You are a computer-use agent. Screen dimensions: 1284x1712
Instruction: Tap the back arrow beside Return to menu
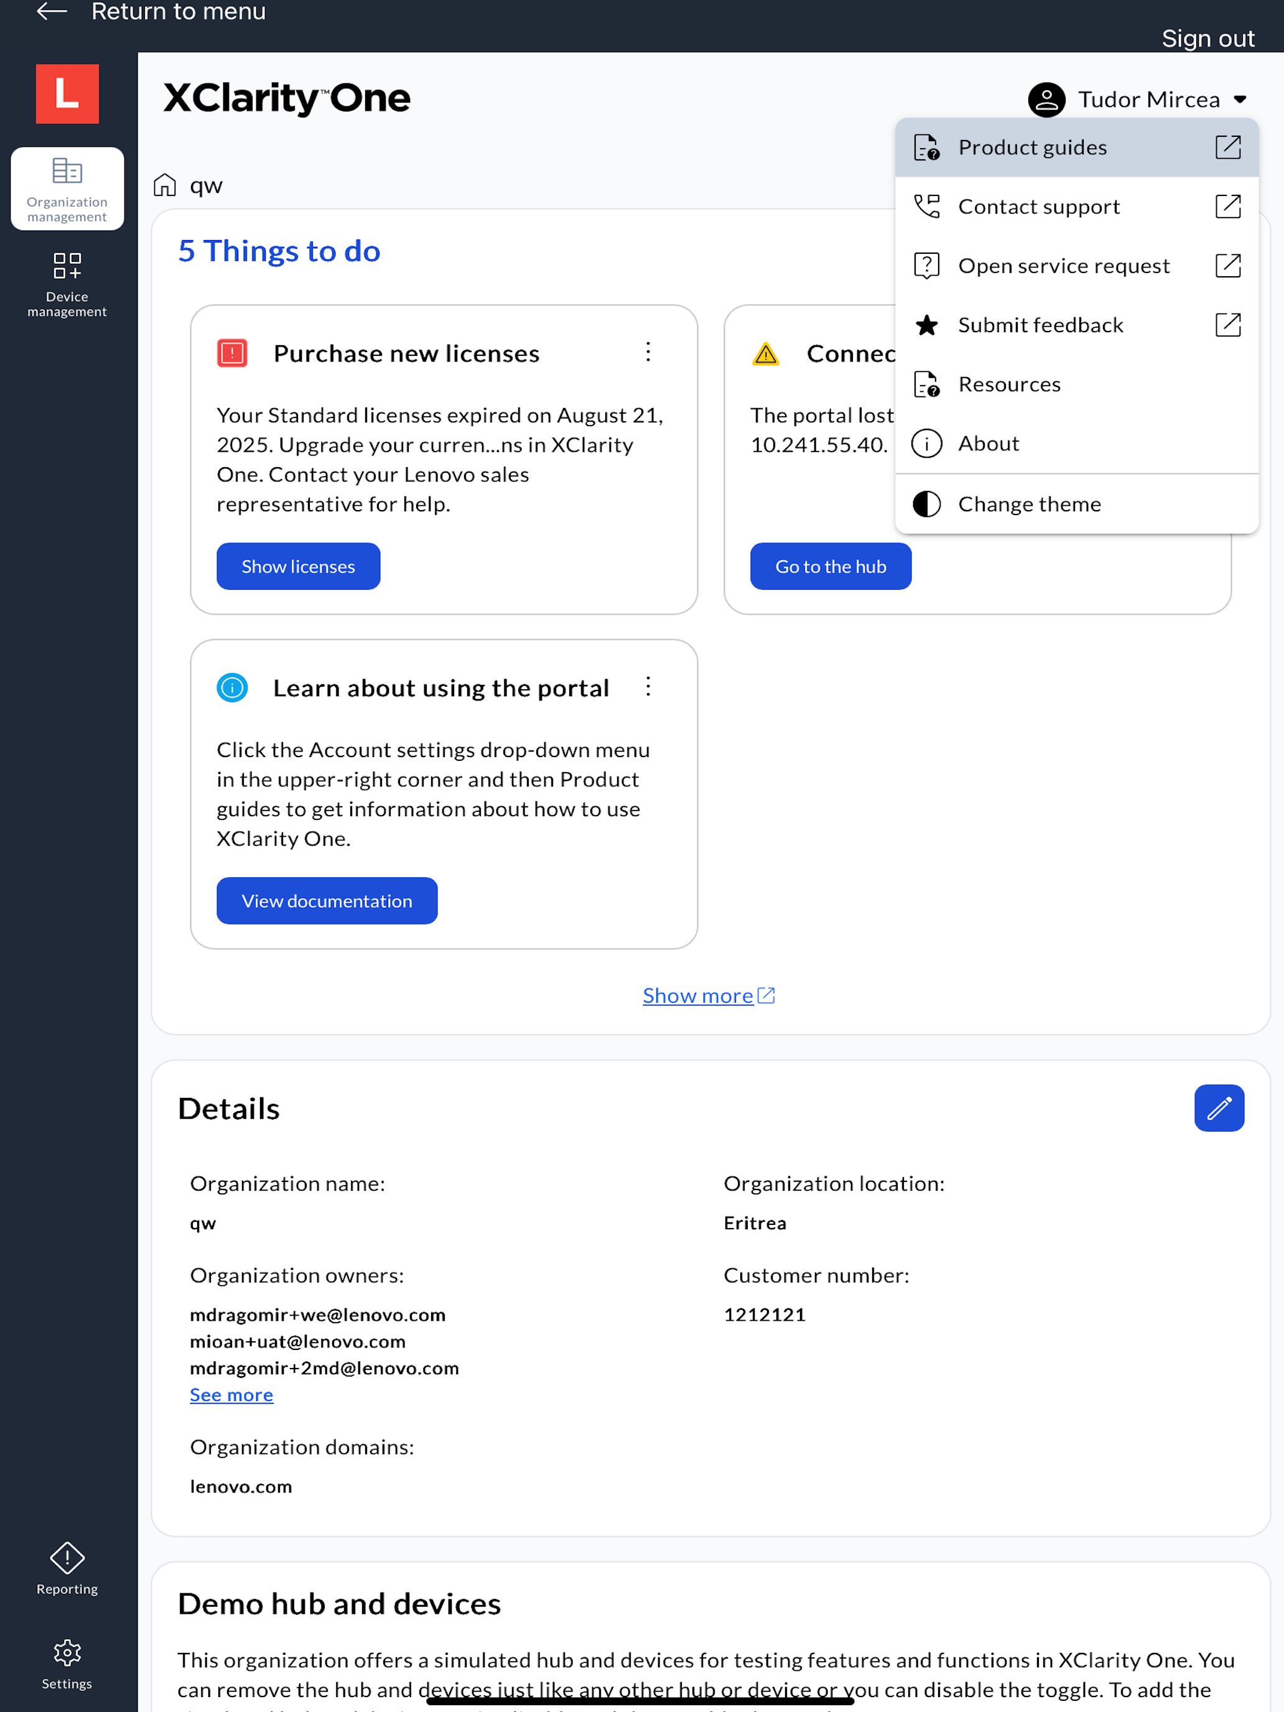pos(52,12)
